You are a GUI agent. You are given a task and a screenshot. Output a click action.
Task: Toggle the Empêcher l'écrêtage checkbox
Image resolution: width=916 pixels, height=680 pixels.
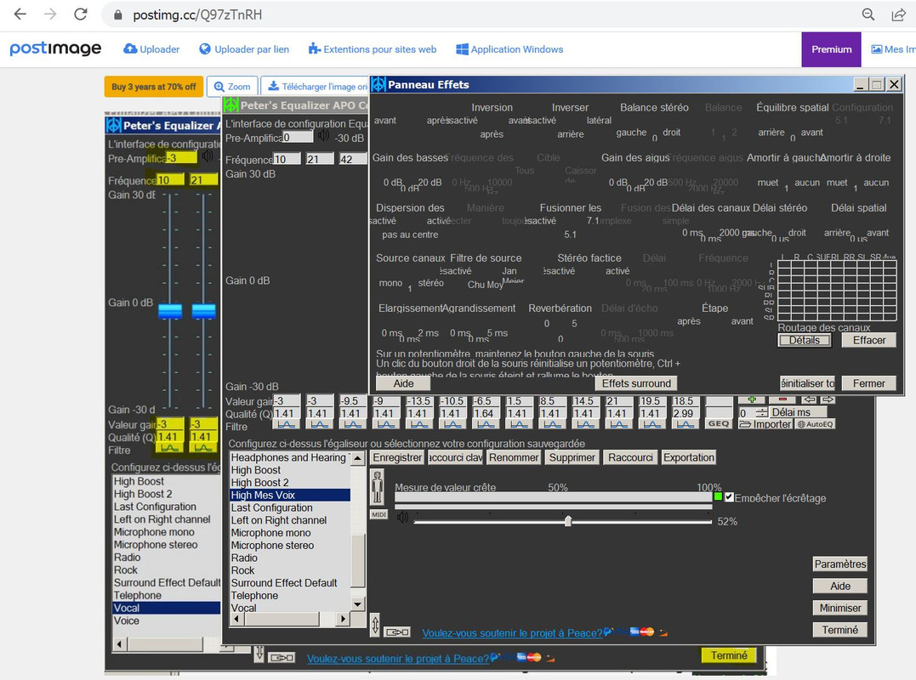[729, 497]
